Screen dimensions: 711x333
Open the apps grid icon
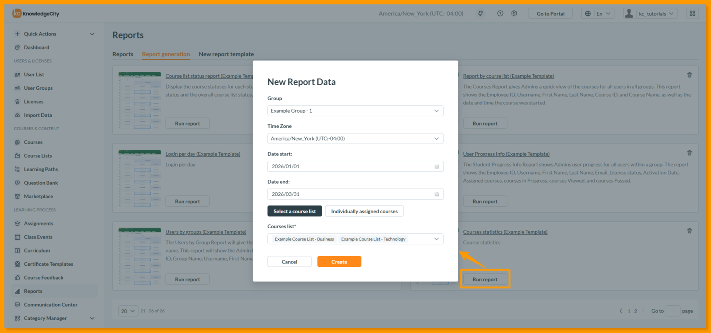(692, 14)
